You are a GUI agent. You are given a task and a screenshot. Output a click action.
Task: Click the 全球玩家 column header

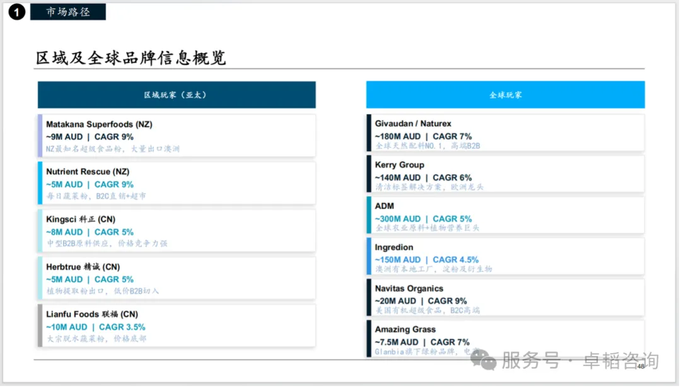(505, 95)
